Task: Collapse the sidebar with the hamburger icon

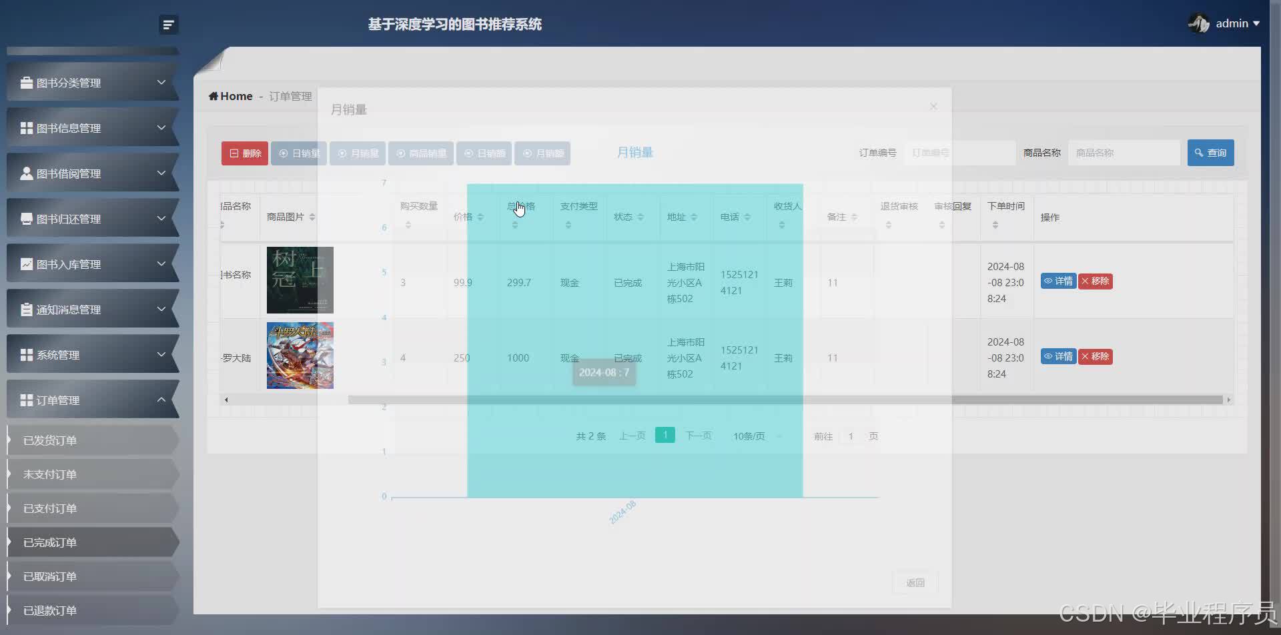Action: coord(169,25)
